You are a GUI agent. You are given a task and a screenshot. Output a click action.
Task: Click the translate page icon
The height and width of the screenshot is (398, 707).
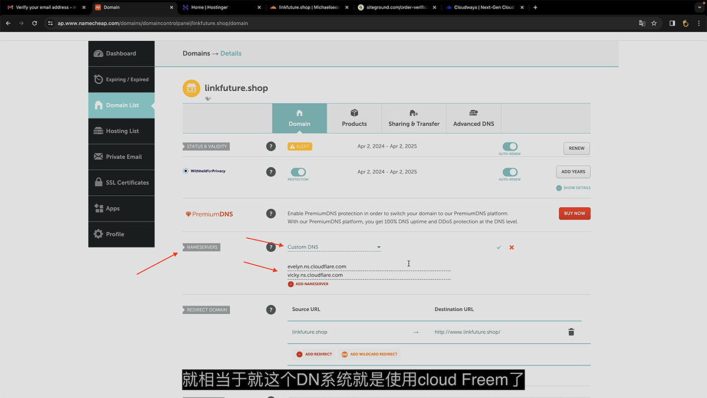(x=642, y=23)
